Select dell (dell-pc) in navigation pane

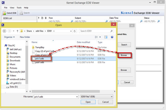(x=15, y=49)
